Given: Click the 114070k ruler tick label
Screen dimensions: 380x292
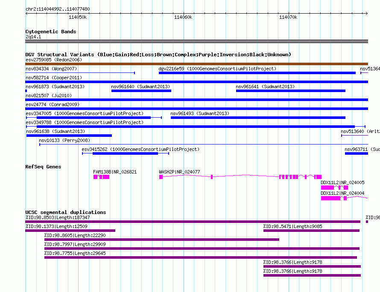Looking at the screenshot, I should [x=288, y=17].
